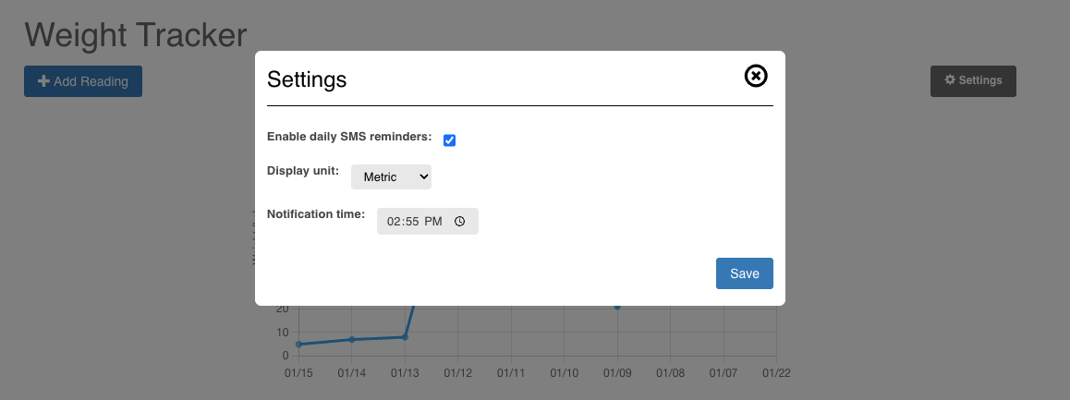Click the gear icon on Settings button
The width and height of the screenshot is (1070, 400).
[949, 80]
